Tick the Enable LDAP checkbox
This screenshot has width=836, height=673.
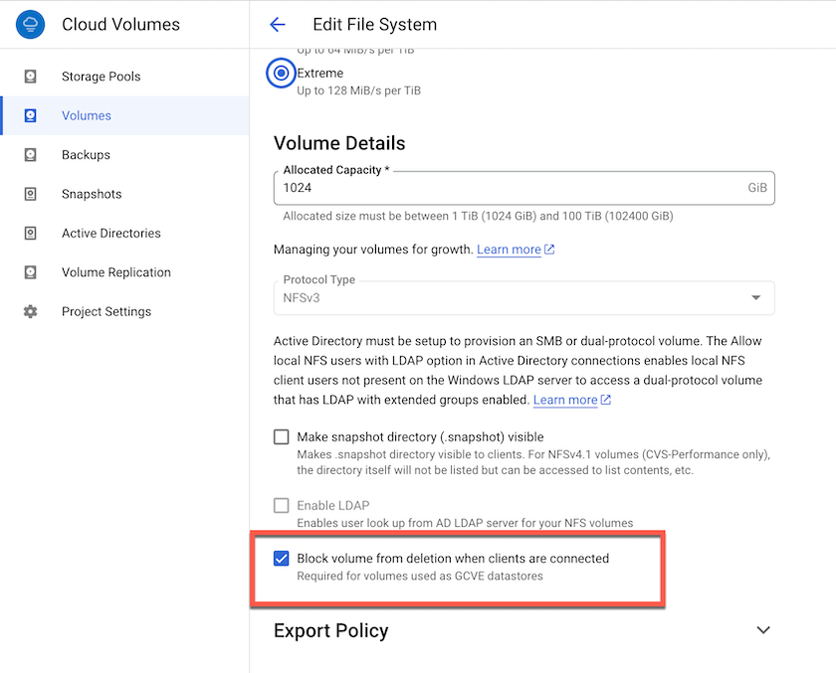282,506
